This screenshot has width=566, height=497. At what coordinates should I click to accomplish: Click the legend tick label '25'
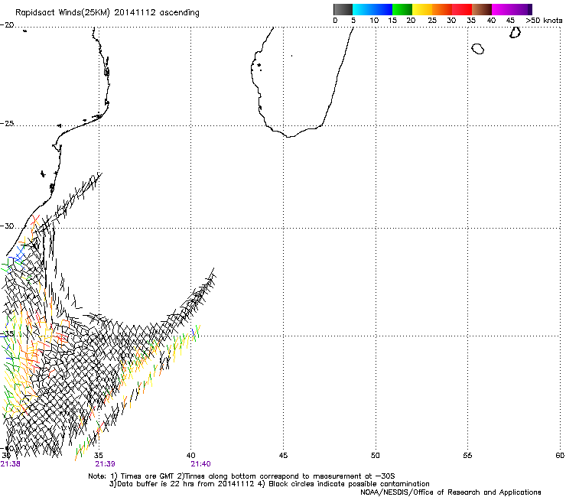[432, 21]
